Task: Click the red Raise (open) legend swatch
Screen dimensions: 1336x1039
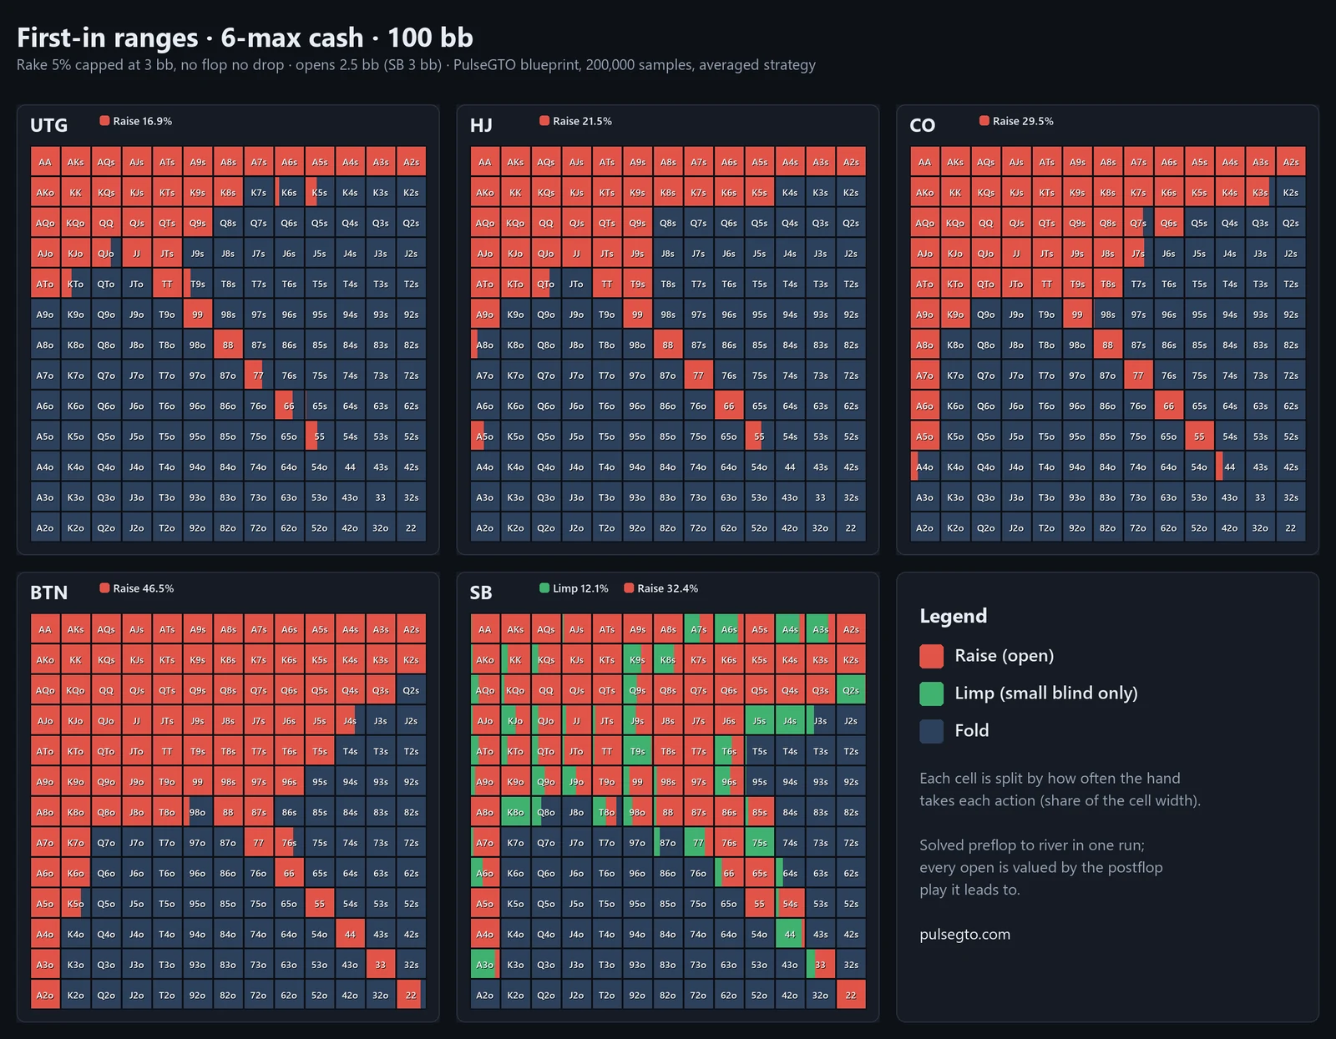Action: (931, 656)
